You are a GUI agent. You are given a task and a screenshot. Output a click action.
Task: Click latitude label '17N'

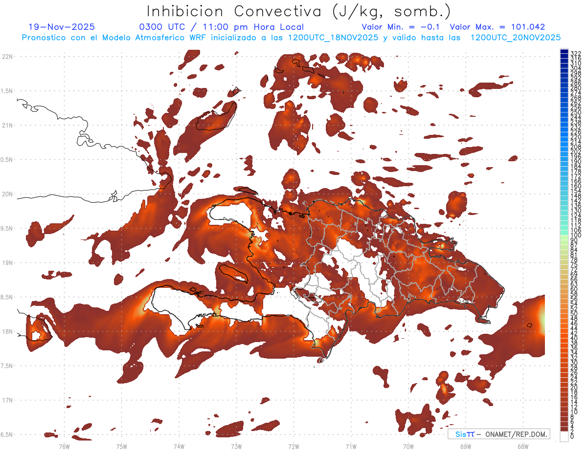pos(7,400)
